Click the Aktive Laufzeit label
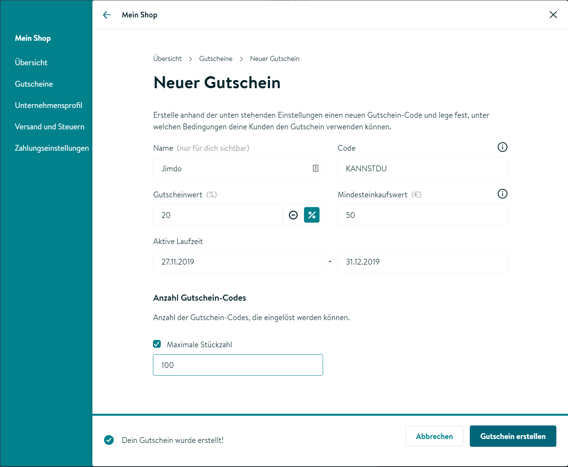The width and height of the screenshot is (568, 467). tap(178, 241)
